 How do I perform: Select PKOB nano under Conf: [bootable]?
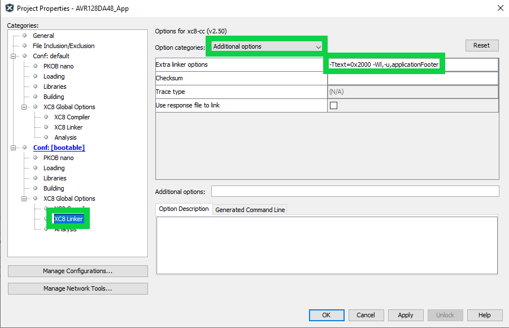tap(58, 158)
